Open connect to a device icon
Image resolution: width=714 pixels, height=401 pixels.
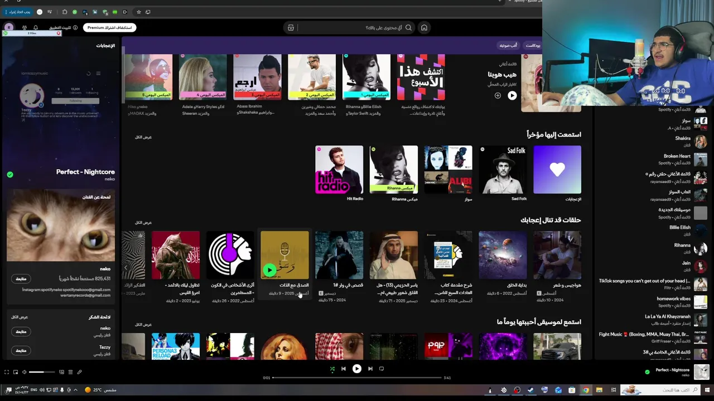click(61, 372)
